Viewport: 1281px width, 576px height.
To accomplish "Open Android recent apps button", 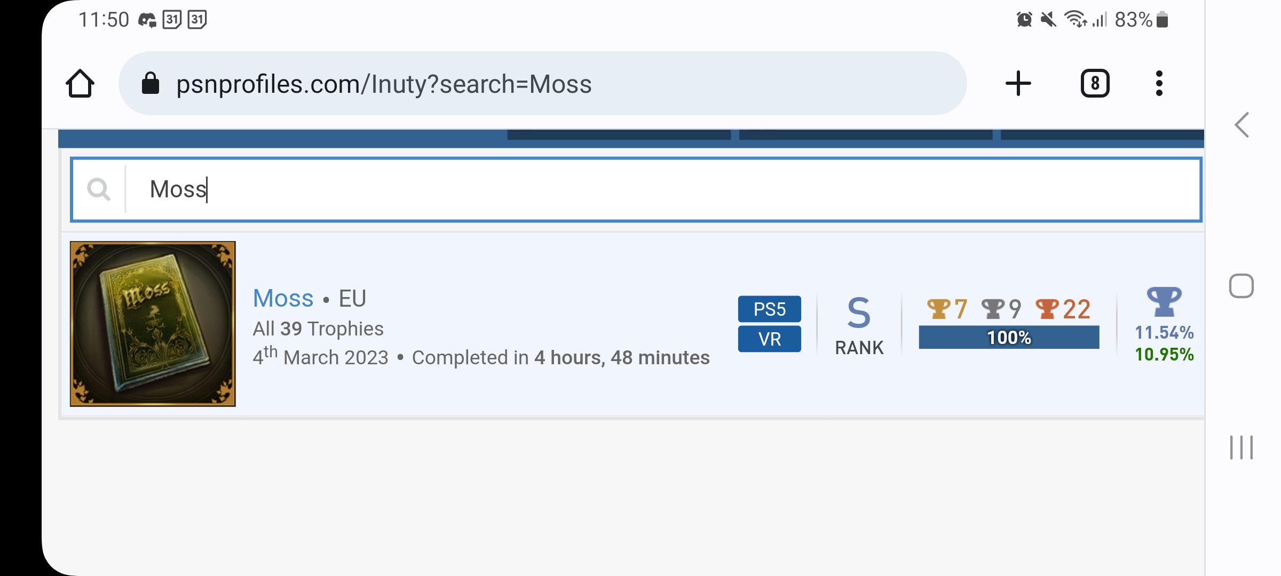I will [1241, 447].
